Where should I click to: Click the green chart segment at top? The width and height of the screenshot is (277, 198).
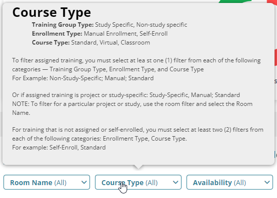click(x=235, y=1)
